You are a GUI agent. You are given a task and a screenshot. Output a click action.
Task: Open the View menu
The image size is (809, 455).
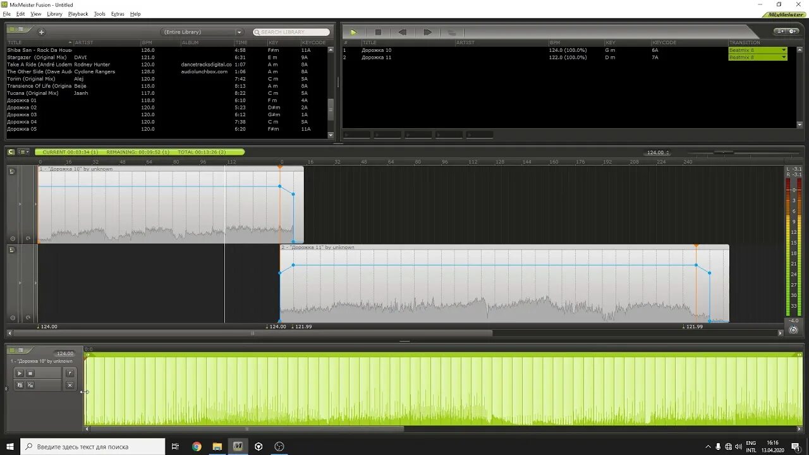pos(36,14)
